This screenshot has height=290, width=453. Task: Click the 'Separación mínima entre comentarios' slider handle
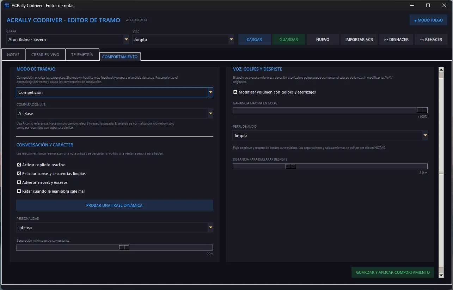coord(124,248)
